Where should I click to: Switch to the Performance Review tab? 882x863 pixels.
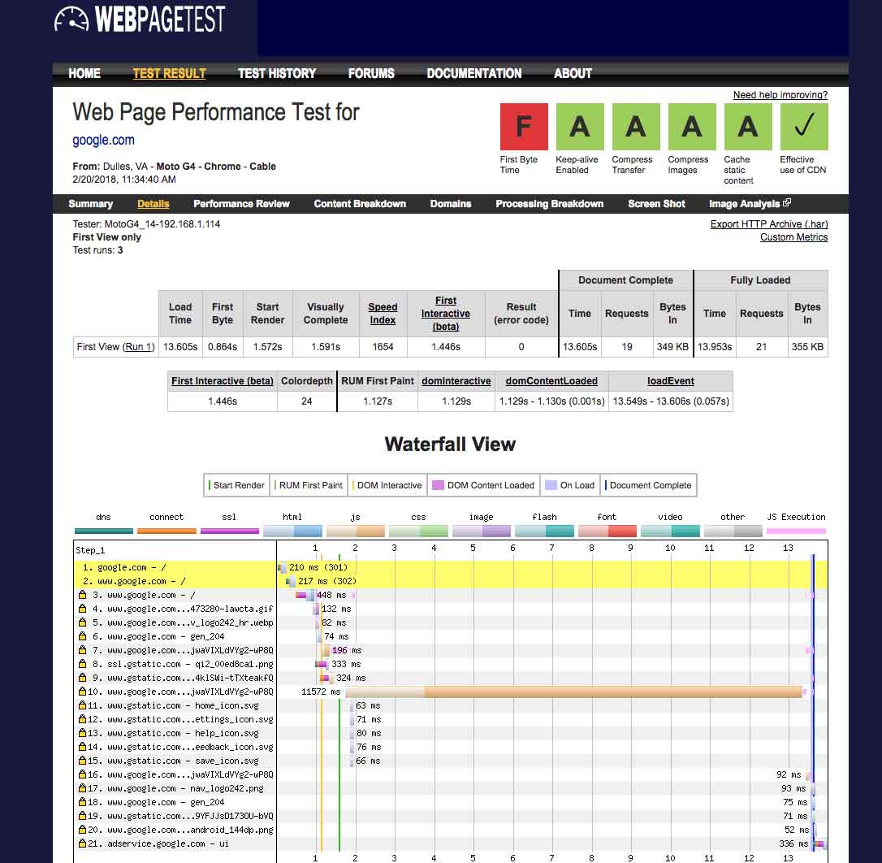point(241,204)
